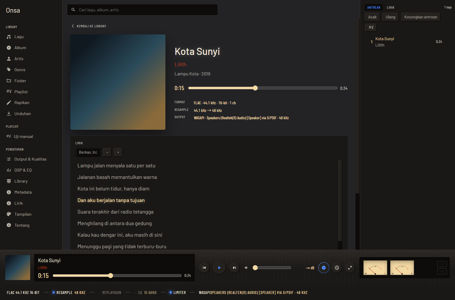Toggle the Ulang repeat button
The width and height of the screenshot is (455, 300).
tap(390, 17)
